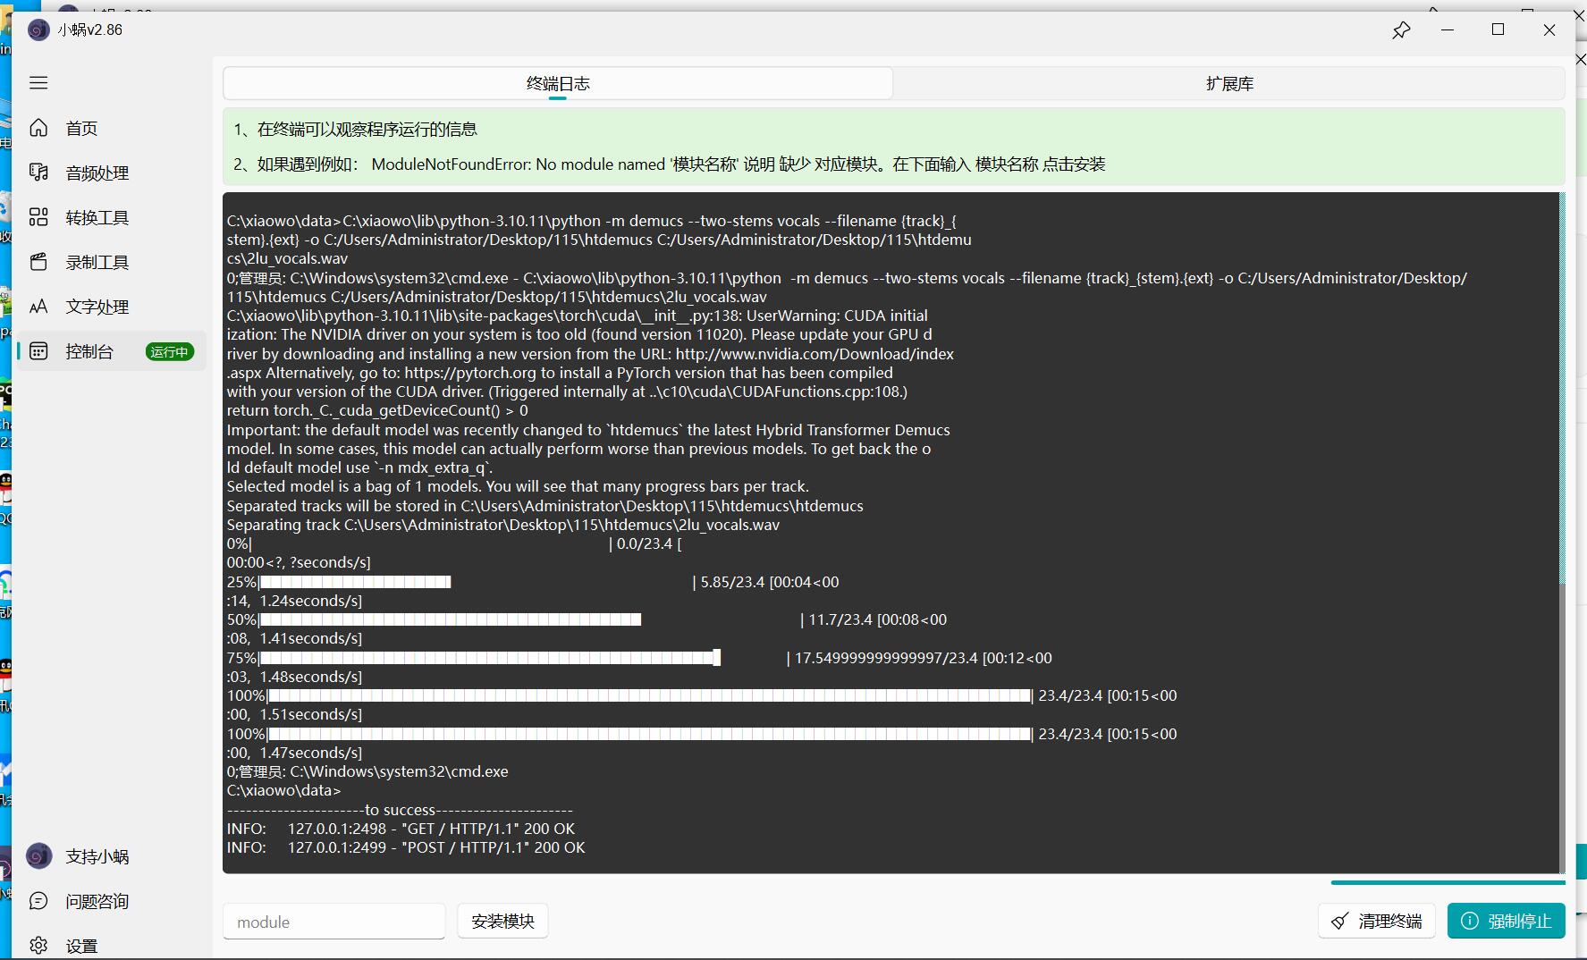Click the module name input field
The image size is (1587, 960).
point(334,922)
